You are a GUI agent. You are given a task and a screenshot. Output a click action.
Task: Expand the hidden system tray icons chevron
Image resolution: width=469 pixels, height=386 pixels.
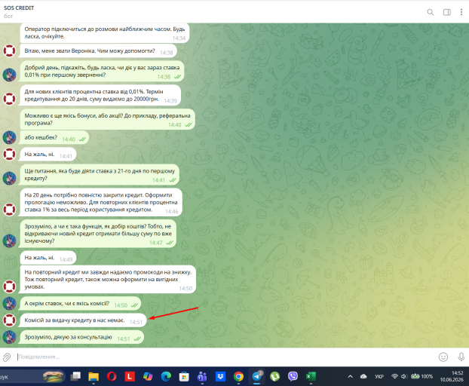pos(350,376)
